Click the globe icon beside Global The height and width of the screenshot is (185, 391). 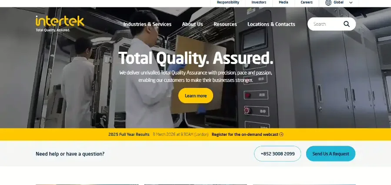328,3
